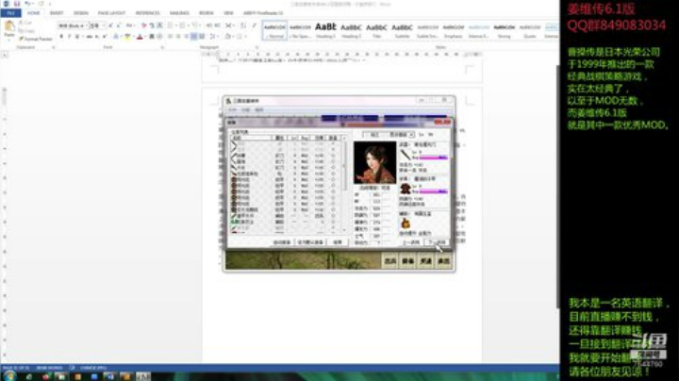Toggle Strikethrough formatting
Image resolution: width=679 pixels, height=381 pixels.
90,37
